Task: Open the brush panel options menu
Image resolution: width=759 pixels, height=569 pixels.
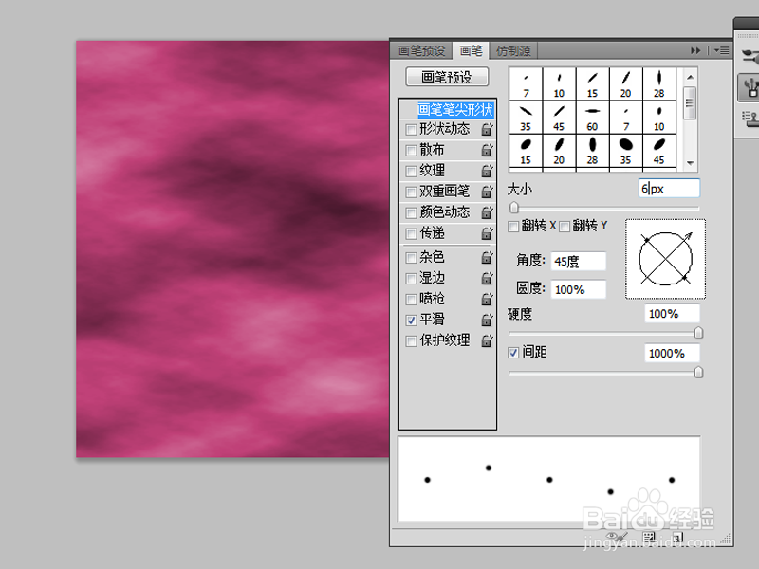Action: click(x=721, y=50)
